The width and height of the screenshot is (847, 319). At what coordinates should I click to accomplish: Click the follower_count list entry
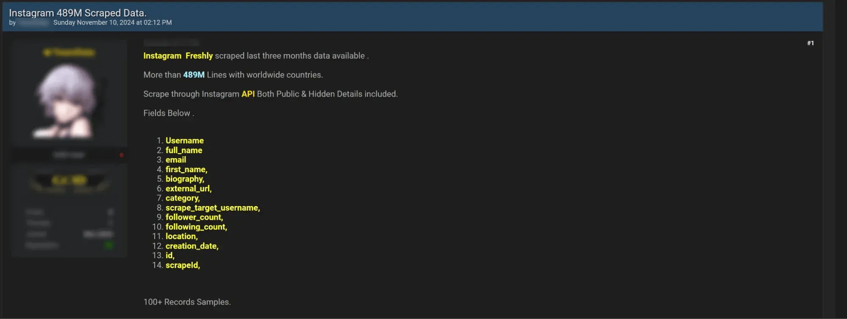pyautogui.click(x=194, y=217)
